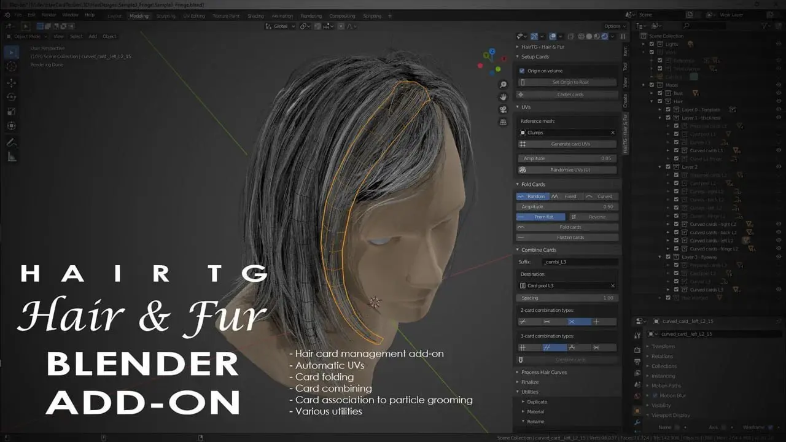Select the Move tool in left toolbar
Screen dimensions: 786x442
click(11, 82)
